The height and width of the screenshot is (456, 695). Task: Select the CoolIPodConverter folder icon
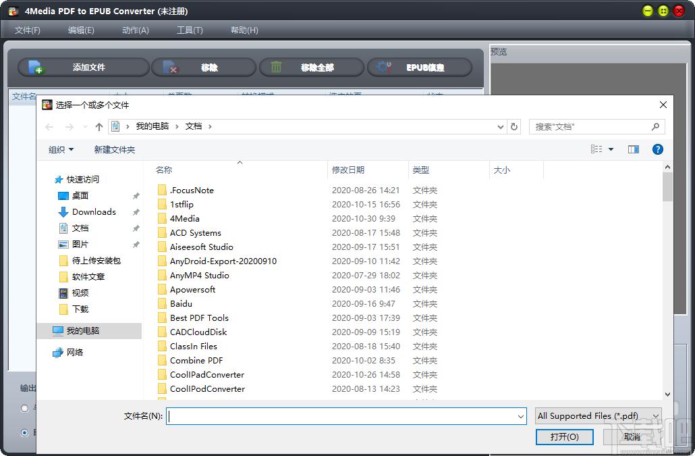tap(162, 389)
